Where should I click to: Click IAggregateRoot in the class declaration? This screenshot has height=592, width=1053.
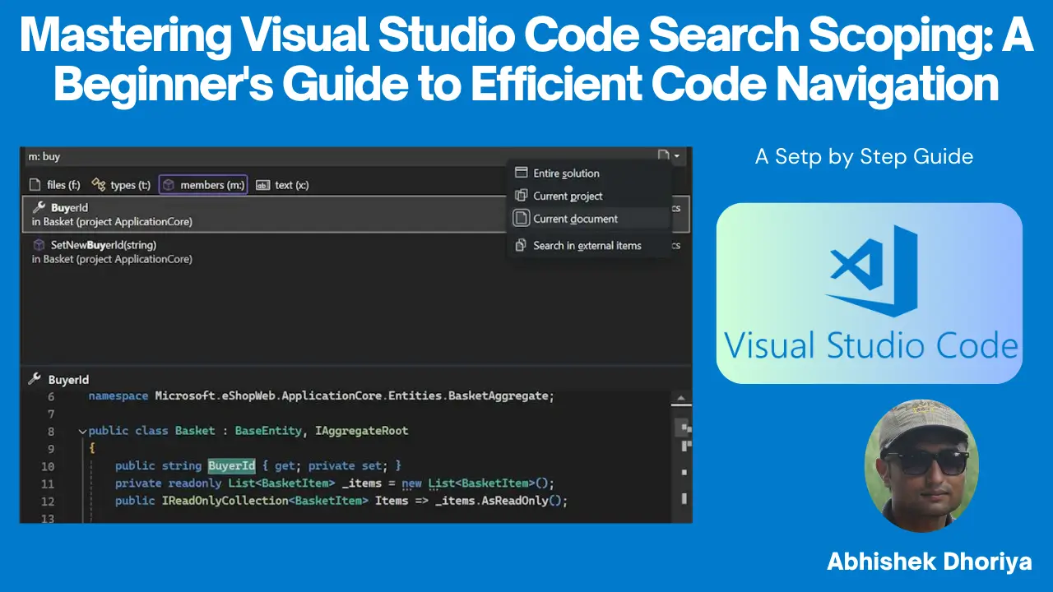tap(361, 431)
